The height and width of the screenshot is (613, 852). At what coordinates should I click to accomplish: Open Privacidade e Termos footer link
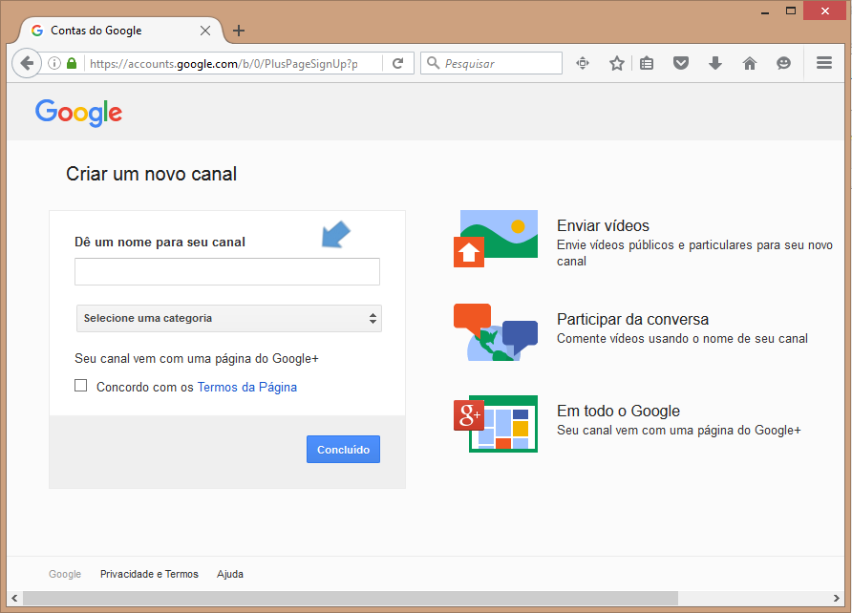(x=149, y=574)
